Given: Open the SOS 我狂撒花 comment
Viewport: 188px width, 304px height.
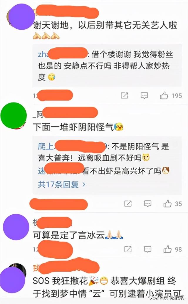Looking at the screenshot, I should (105, 287).
